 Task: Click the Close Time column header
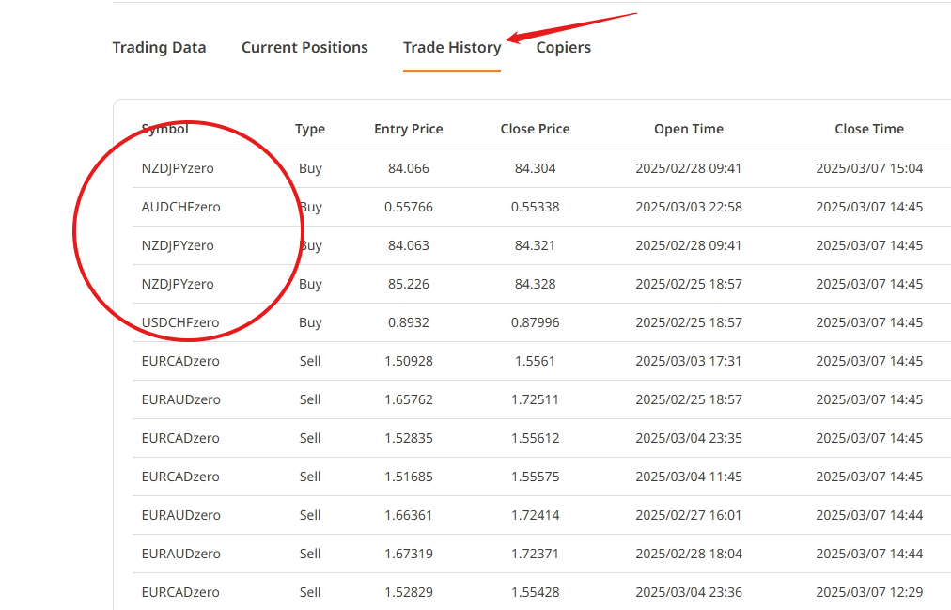click(869, 129)
